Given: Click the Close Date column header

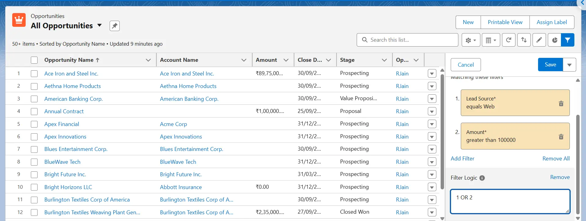Looking at the screenshot, I should point(310,60).
